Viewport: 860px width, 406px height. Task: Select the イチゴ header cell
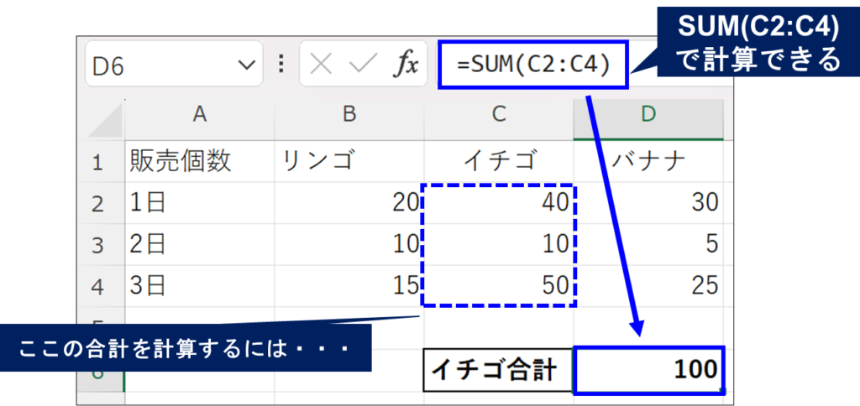[499, 161]
